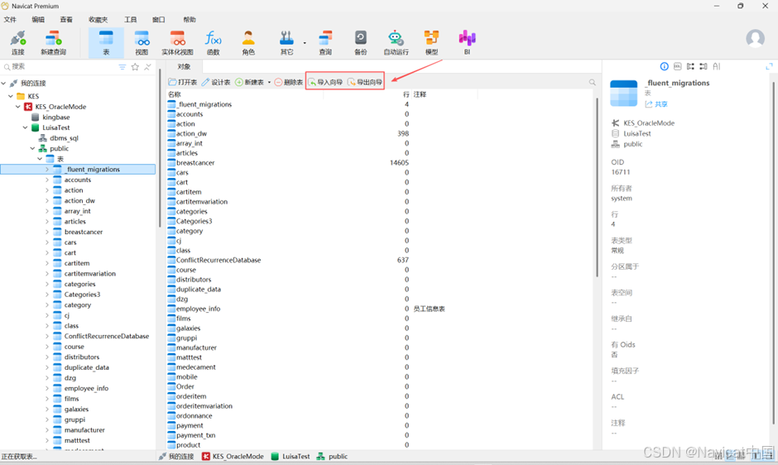The width and height of the screenshot is (778, 465).
Task: Click the Share (共享) link
Action: coord(656,104)
